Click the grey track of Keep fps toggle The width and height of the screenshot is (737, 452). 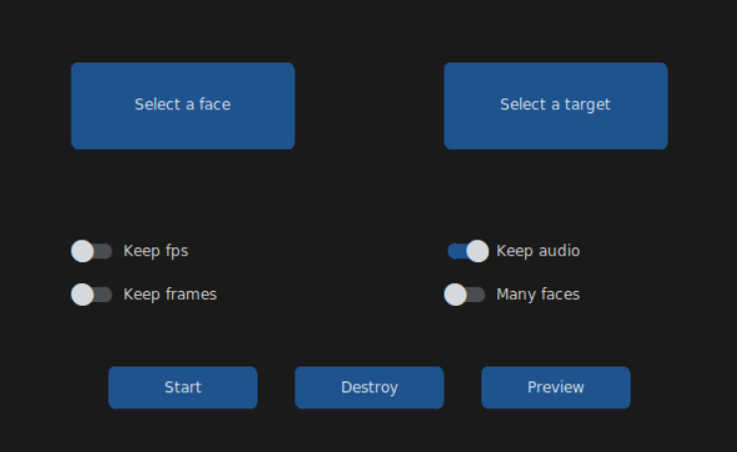pyautogui.click(x=103, y=251)
